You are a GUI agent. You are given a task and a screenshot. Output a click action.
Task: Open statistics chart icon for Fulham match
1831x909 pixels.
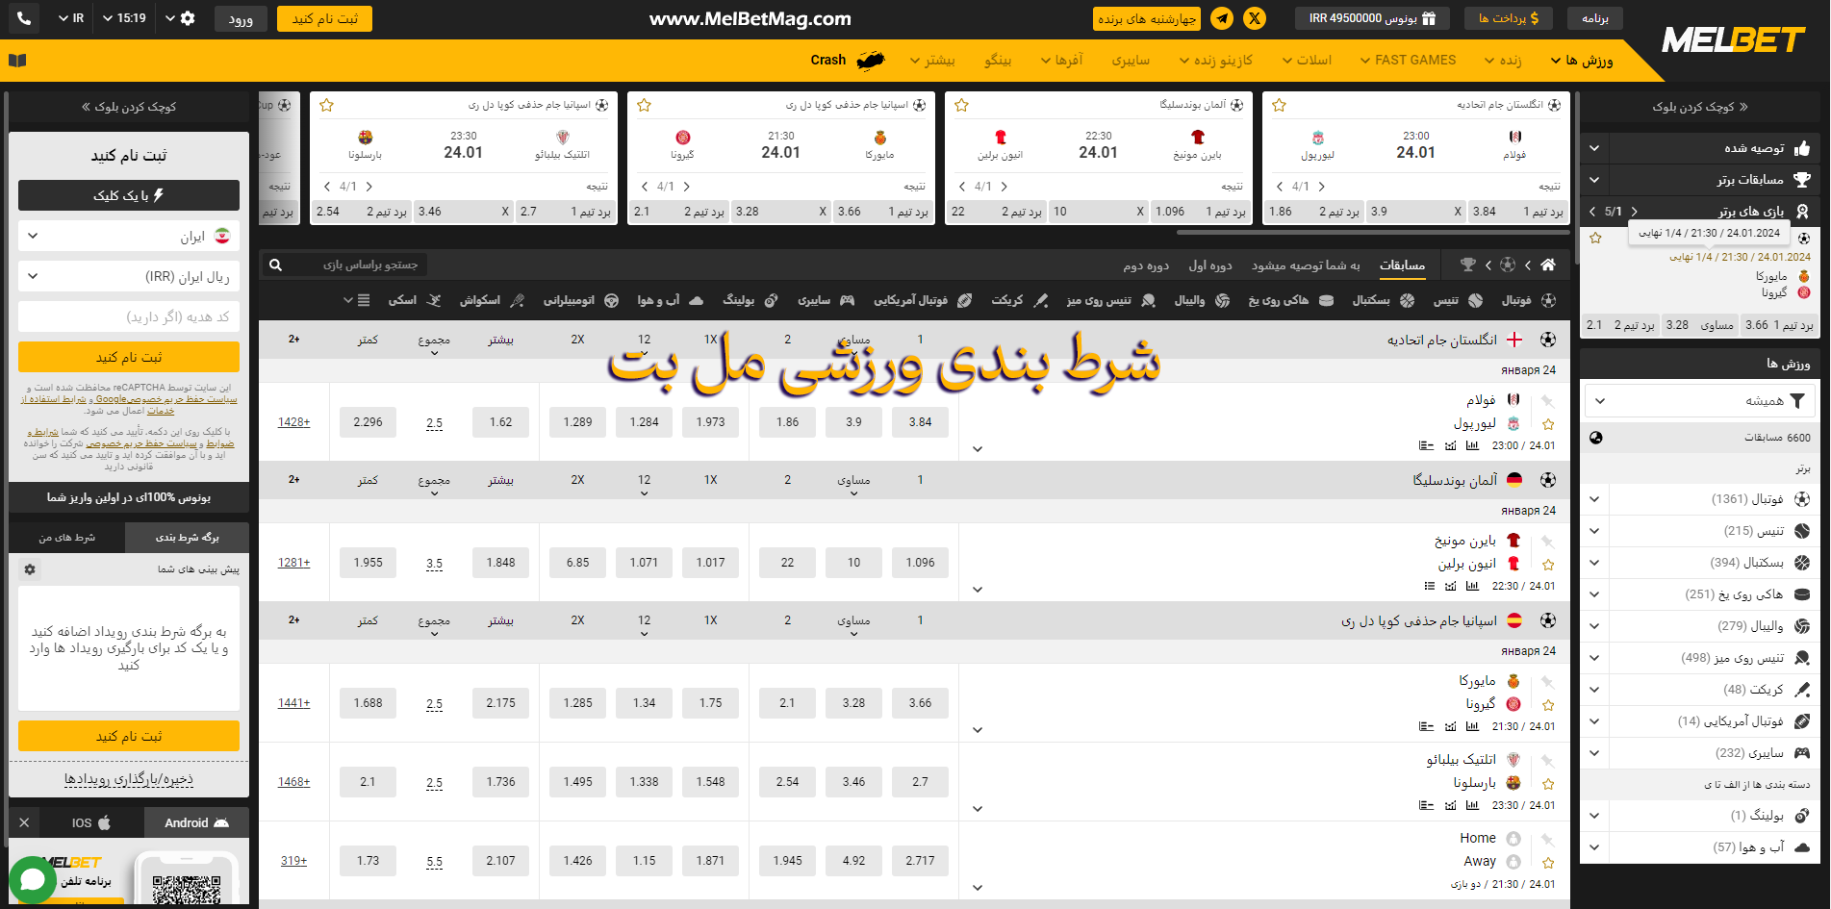tap(1472, 445)
